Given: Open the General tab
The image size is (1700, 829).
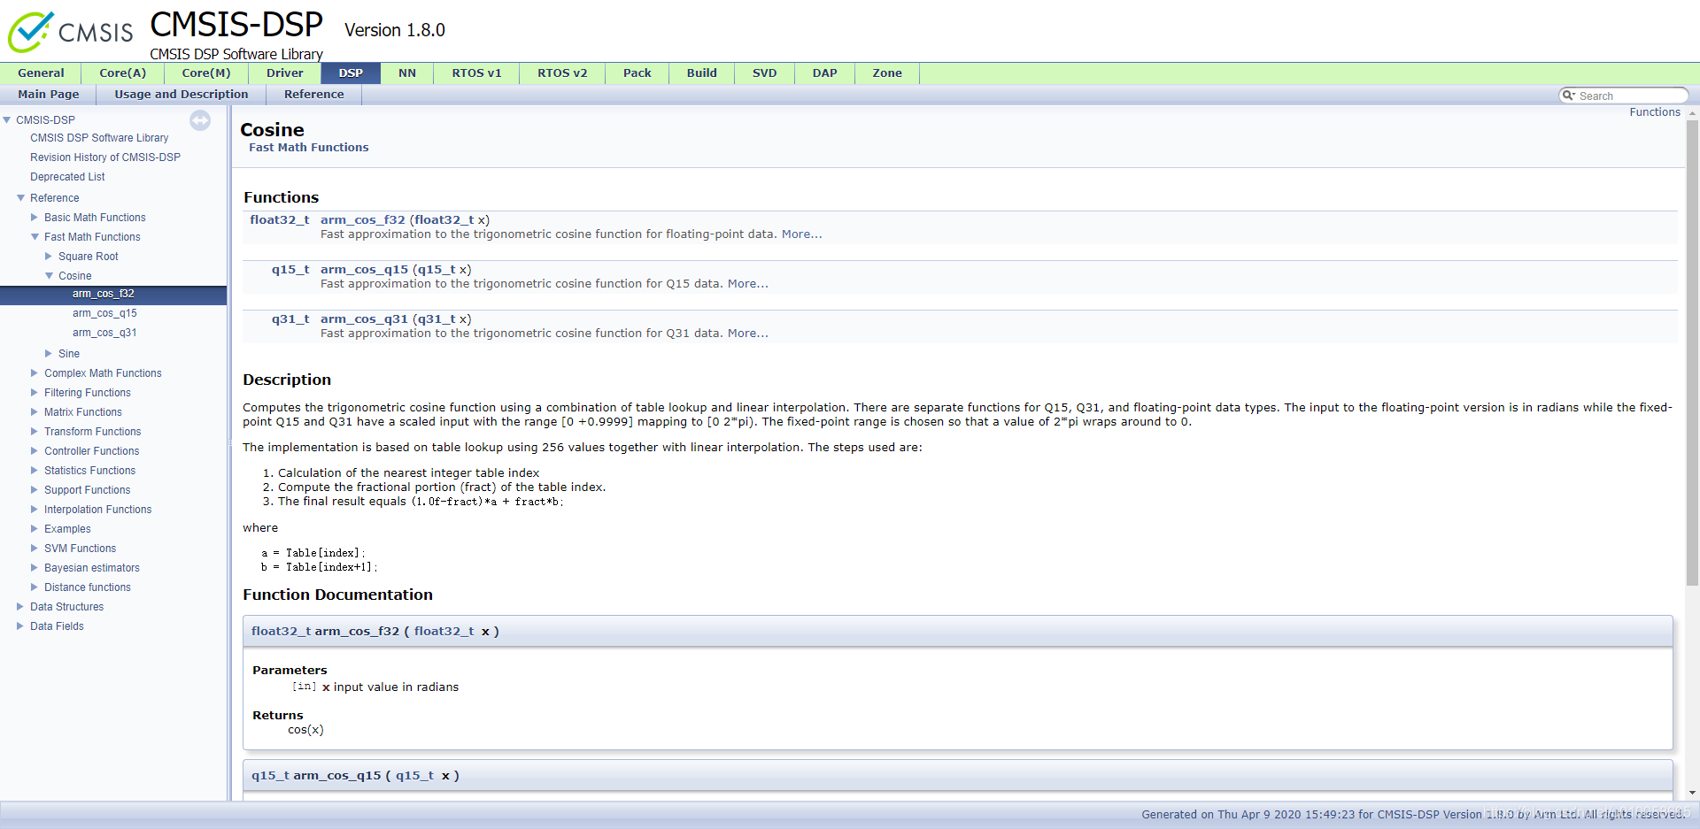Looking at the screenshot, I should coord(41,73).
